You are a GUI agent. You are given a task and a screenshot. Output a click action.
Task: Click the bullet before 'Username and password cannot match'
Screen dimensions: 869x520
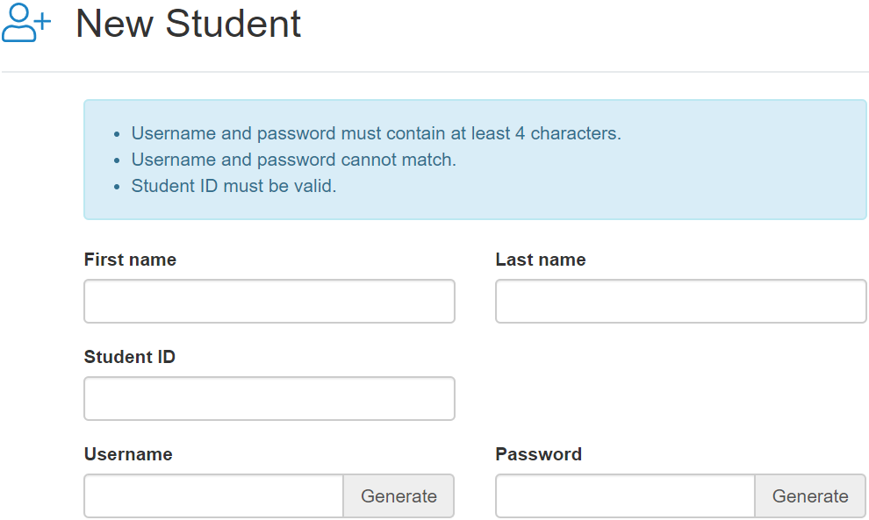coord(117,161)
